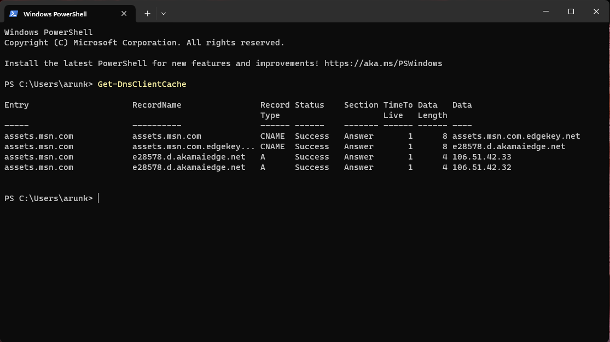Image resolution: width=610 pixels, height=342 pixels.
Task: Click the active prompt input line
Action: point(52,198)
